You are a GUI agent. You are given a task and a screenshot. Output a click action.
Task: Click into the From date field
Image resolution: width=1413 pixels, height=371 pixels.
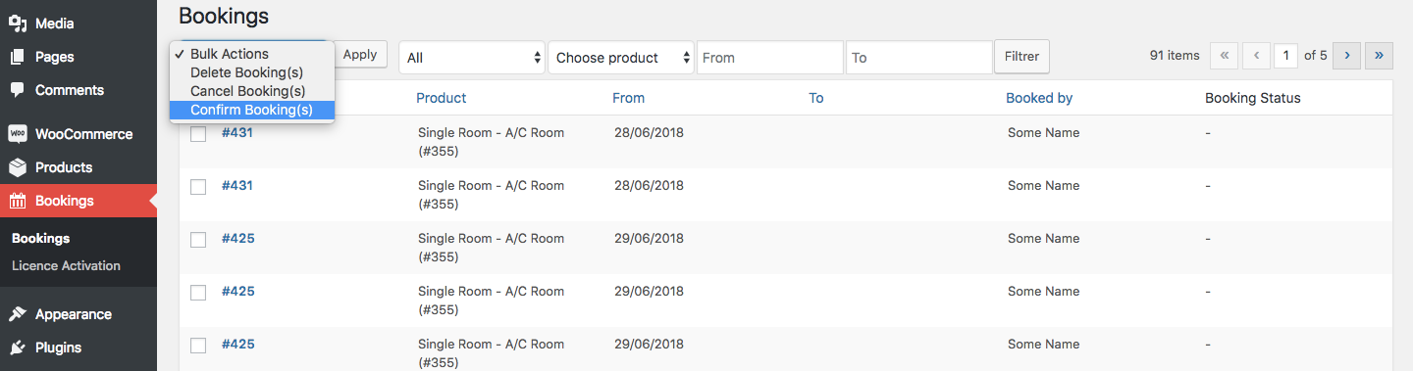coord(770,58)
